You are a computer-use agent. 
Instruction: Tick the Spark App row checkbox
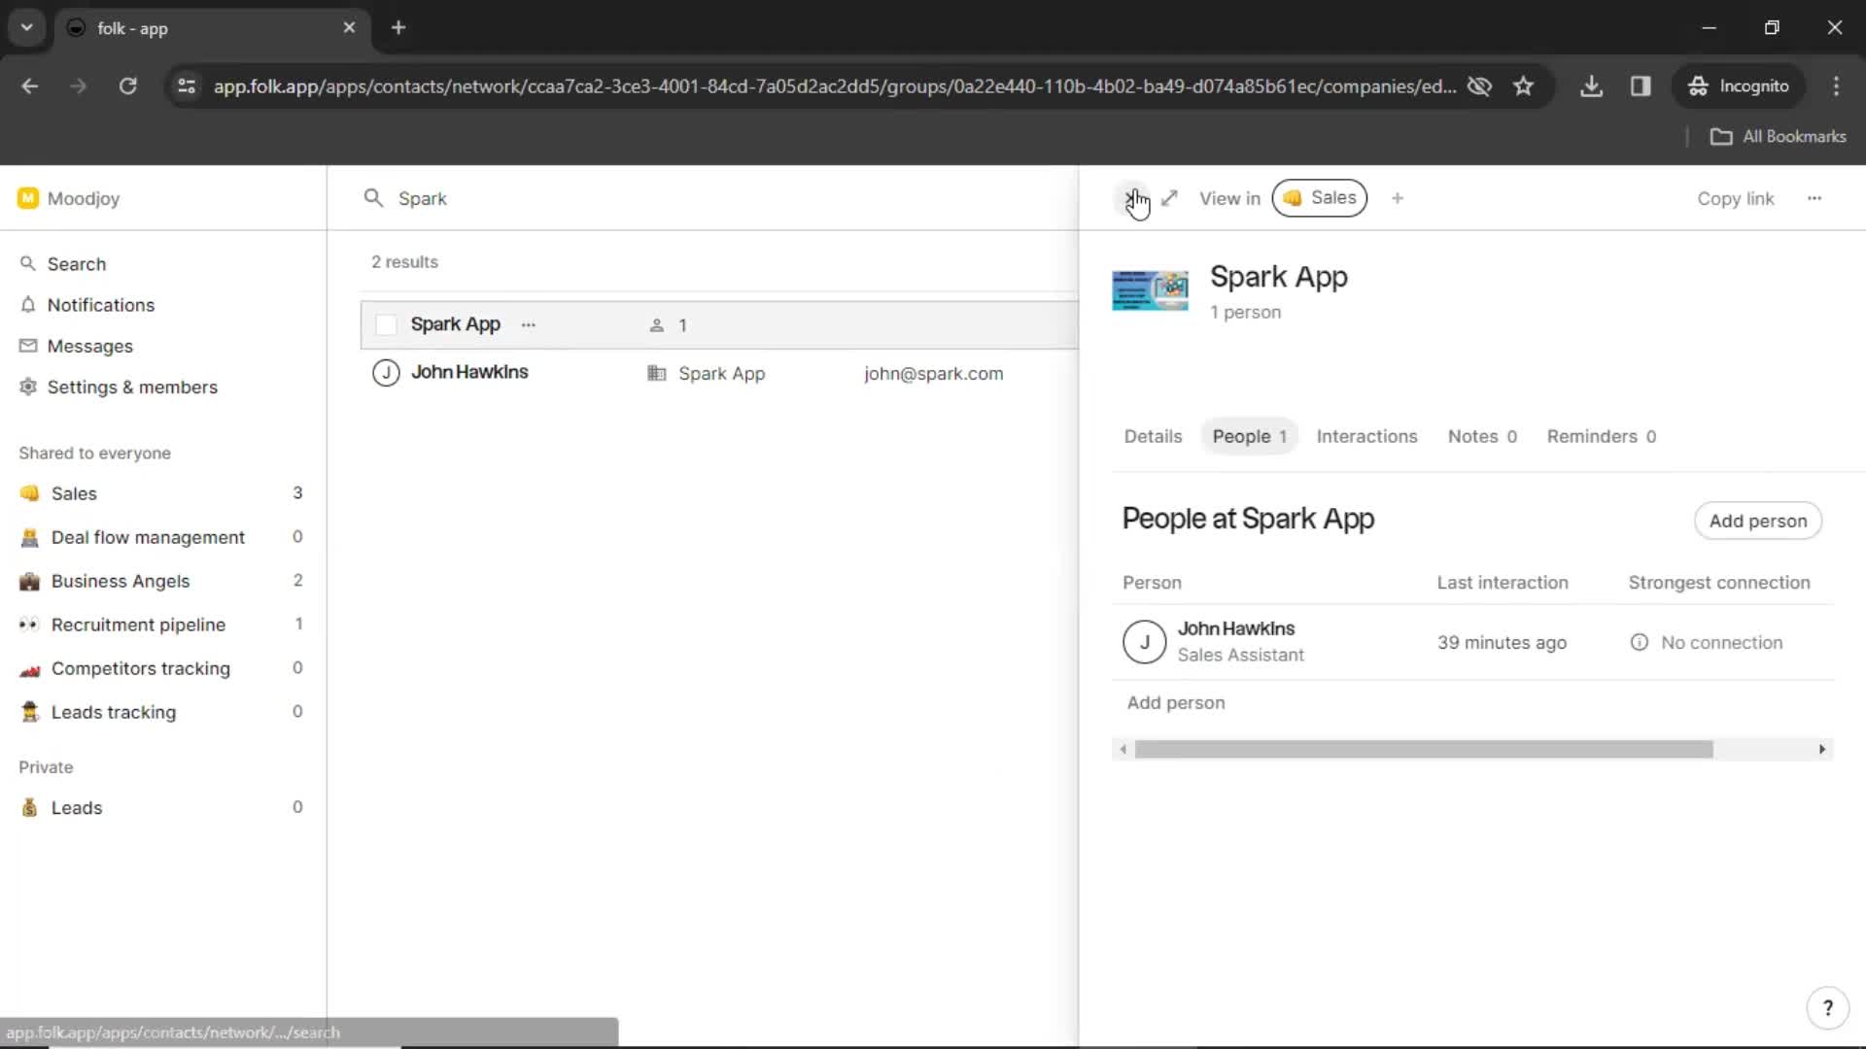tap(386, 325)
